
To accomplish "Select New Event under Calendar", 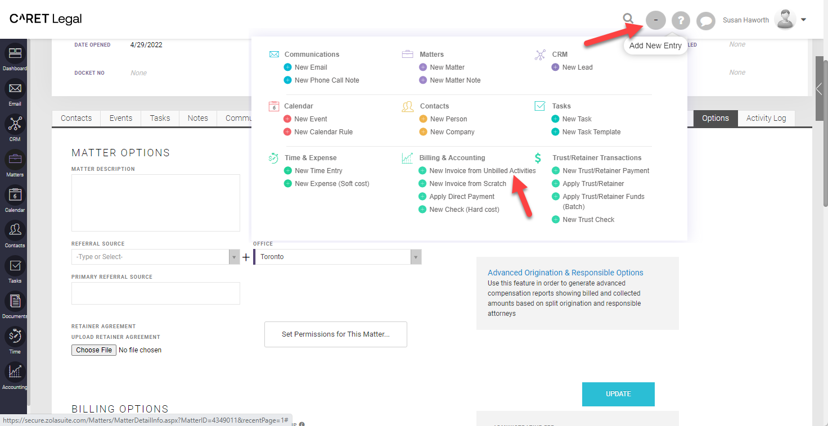I will [310, 119].
